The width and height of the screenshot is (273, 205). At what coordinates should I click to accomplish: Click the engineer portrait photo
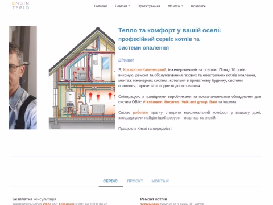(23, 77)
